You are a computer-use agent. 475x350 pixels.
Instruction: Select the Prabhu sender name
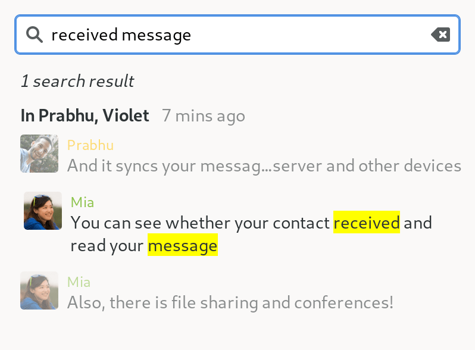click(90, 145)
